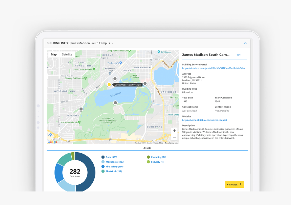The height and width of the screenshot is (205, 291).
Task: Switch to the Map view tab
Action: (54, 54)
